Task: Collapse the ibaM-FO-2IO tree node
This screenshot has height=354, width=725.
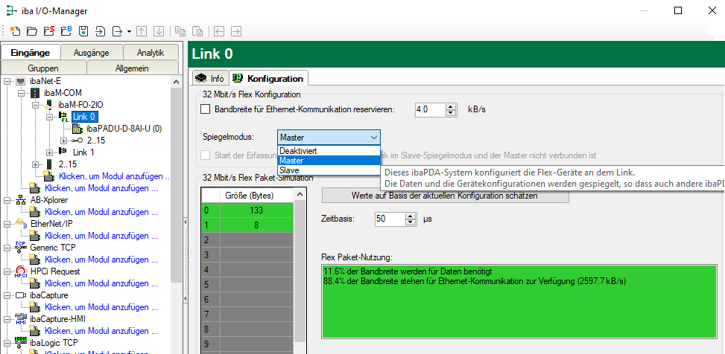Action: (35, 105)
